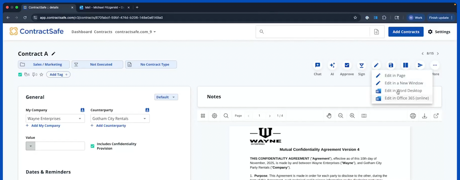Toggle the star favorite icon

pyautogui.click(x=41, y=74)
